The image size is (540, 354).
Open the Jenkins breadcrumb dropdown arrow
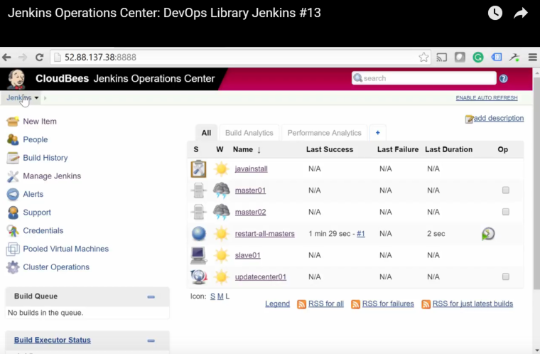36,98
